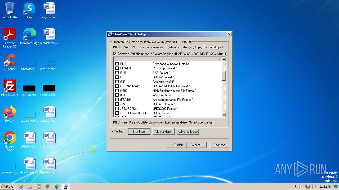Click 'Beenden' to exit setup
Screen dimensions: 339x190
tap(219, 145)
